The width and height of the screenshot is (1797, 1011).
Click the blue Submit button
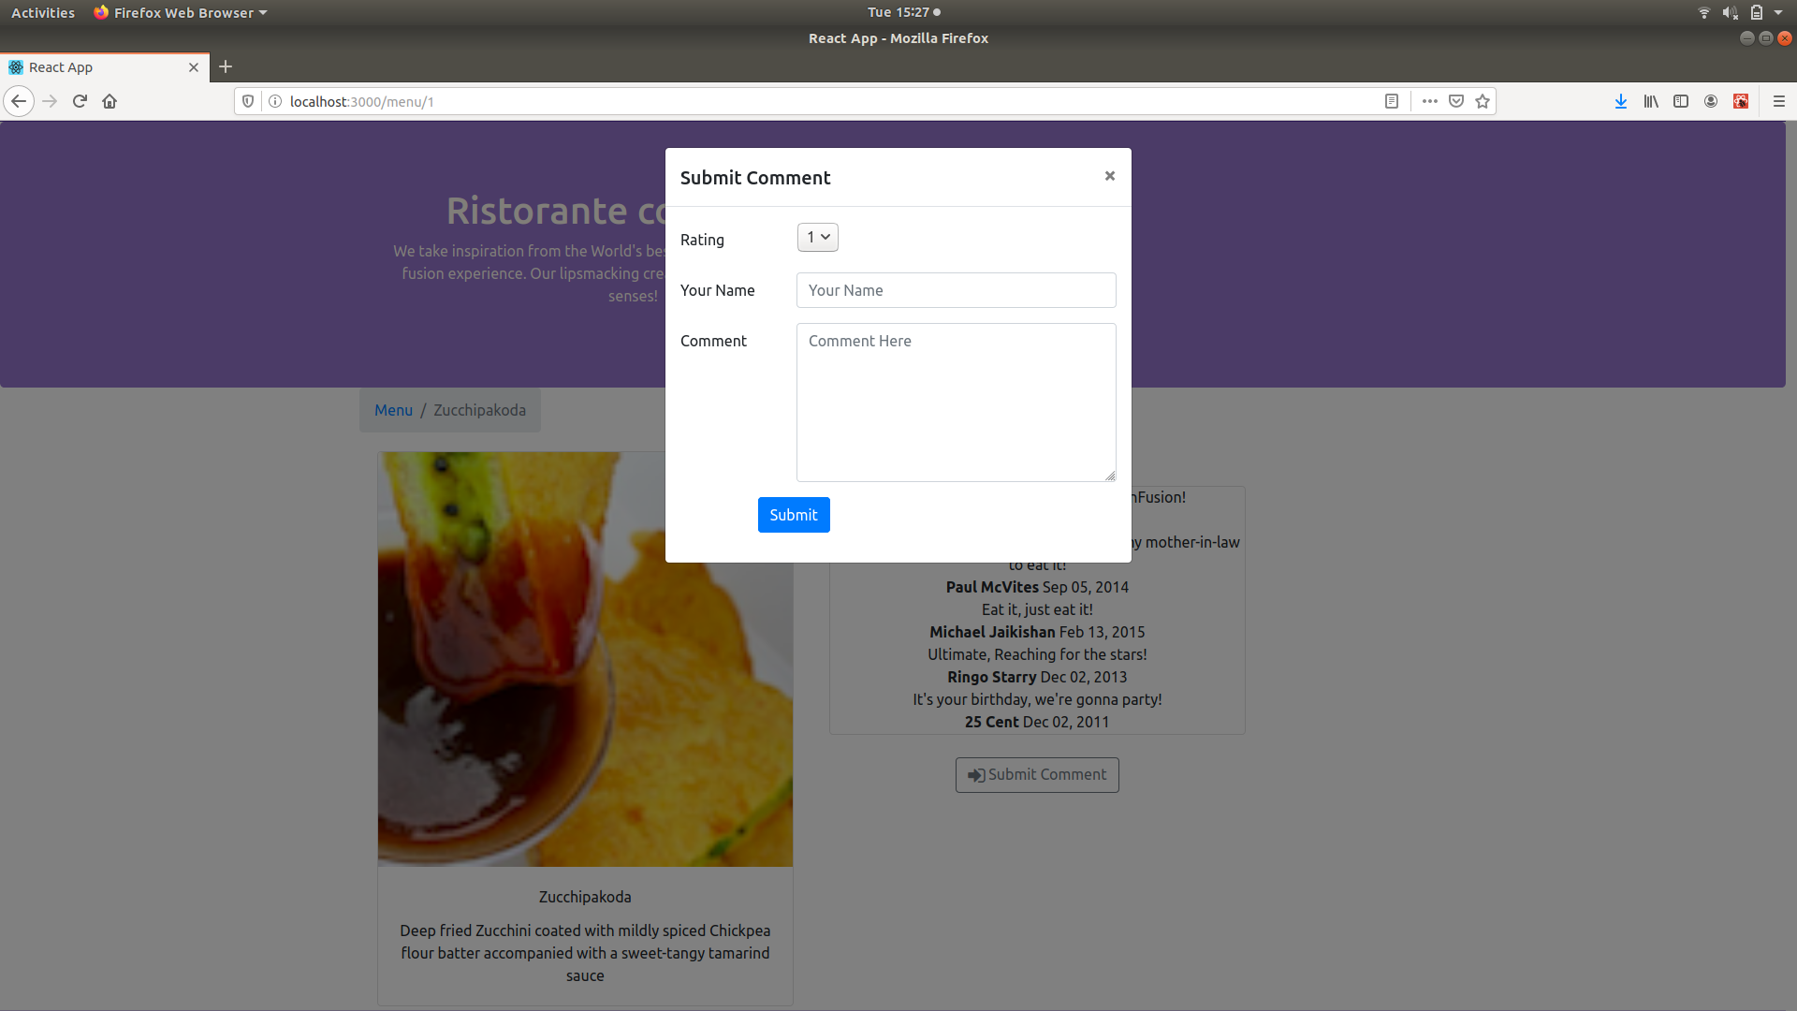click(794, 515)
